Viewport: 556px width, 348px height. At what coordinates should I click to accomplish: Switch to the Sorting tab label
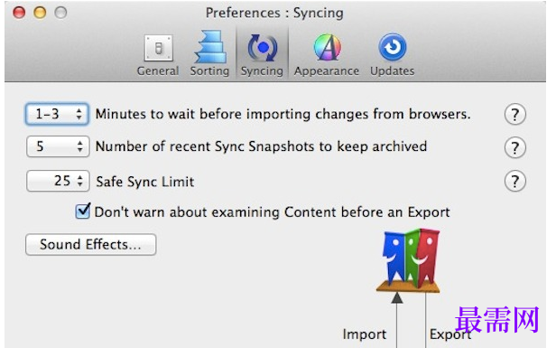point(209,71)
